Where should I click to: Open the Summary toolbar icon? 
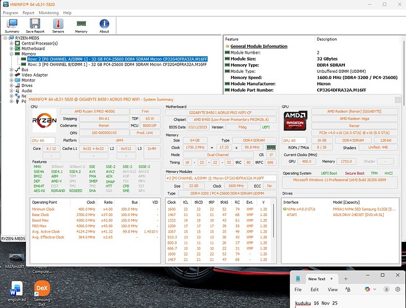coord(13,25)
